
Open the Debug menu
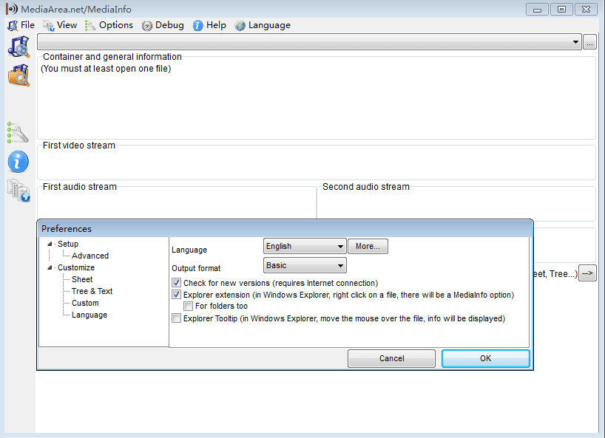click(163, 25)
